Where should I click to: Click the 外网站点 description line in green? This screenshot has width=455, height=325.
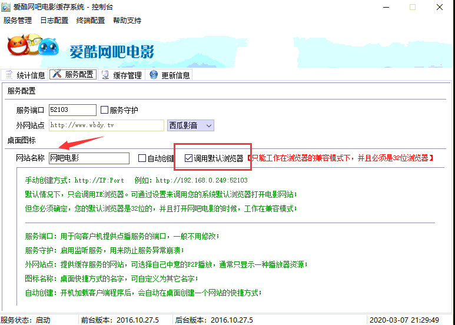point(166,264)
